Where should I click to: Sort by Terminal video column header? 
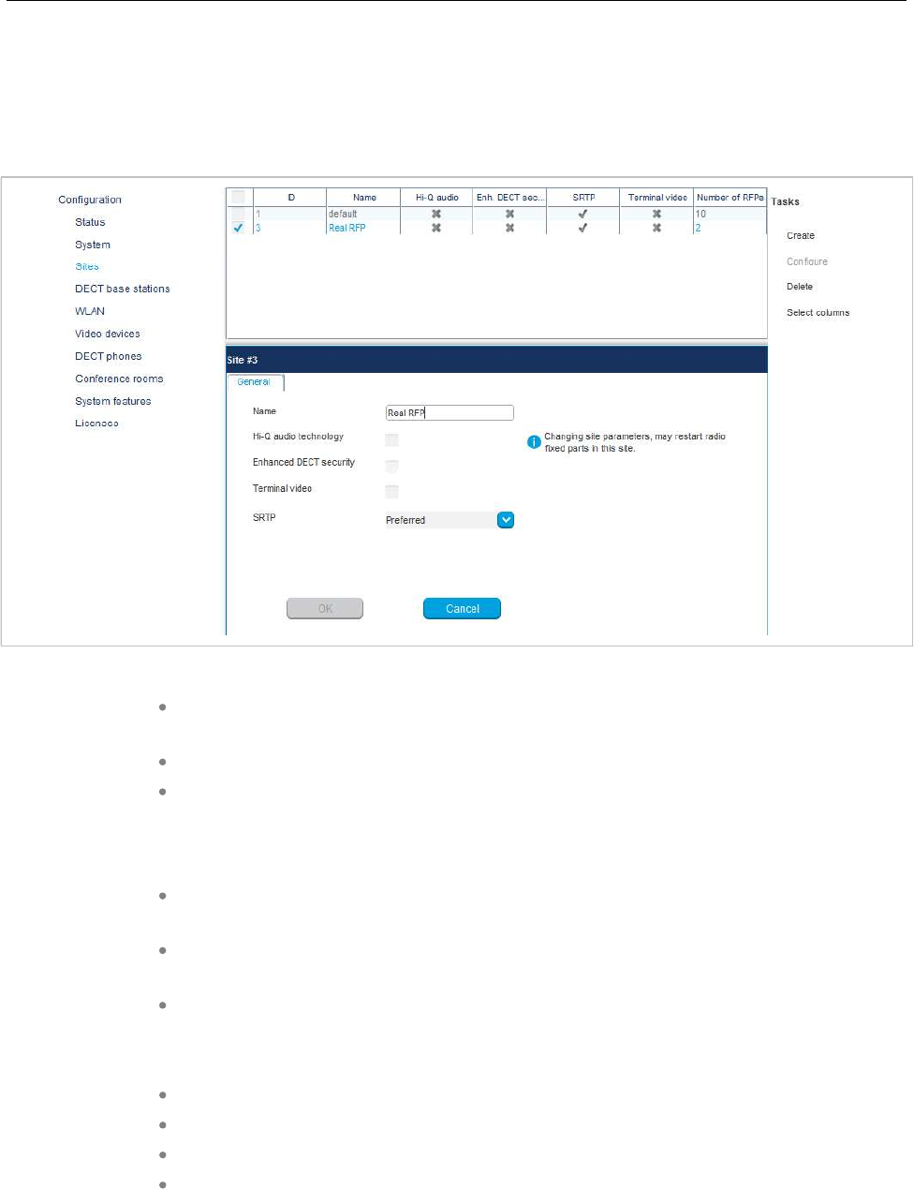[x=657, y=198]
